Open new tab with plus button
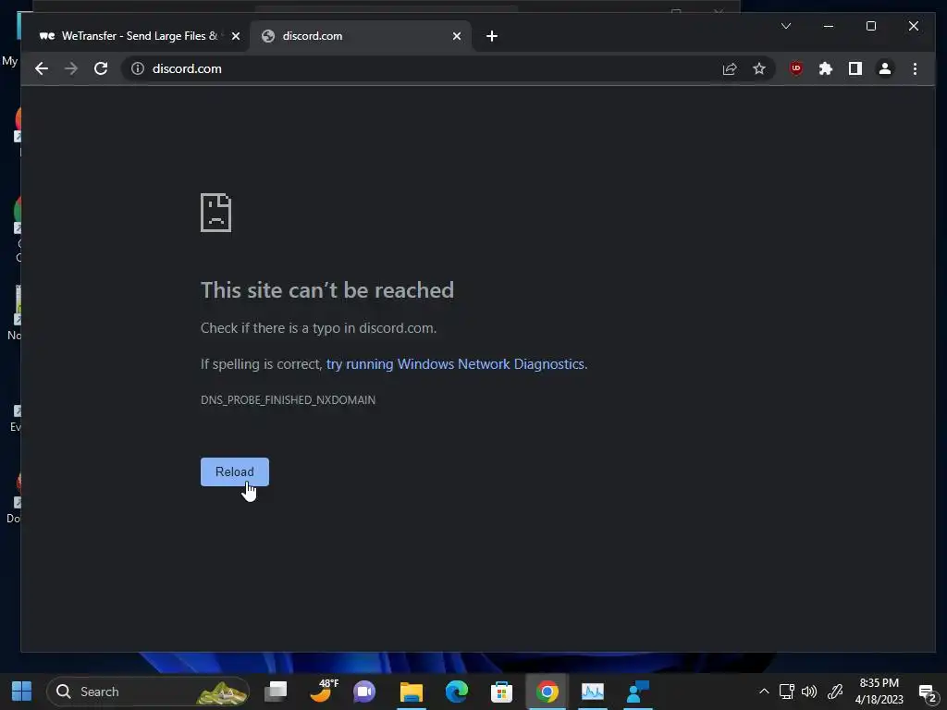 [x=492, y=36]
